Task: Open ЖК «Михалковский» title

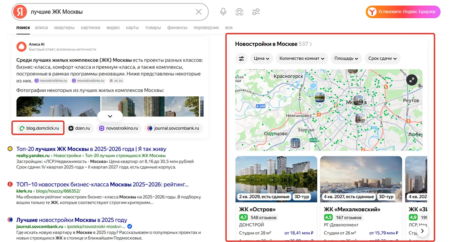Action: [352, 209]
